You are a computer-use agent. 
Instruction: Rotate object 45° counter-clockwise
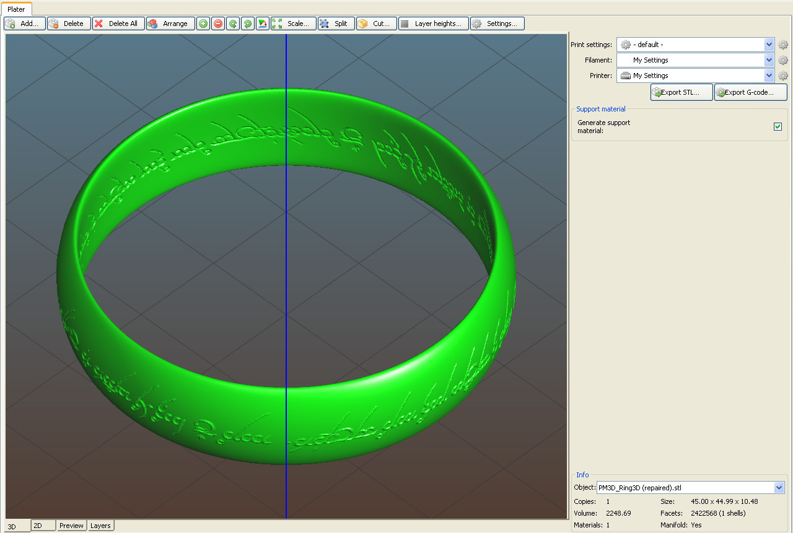(233, 24)
